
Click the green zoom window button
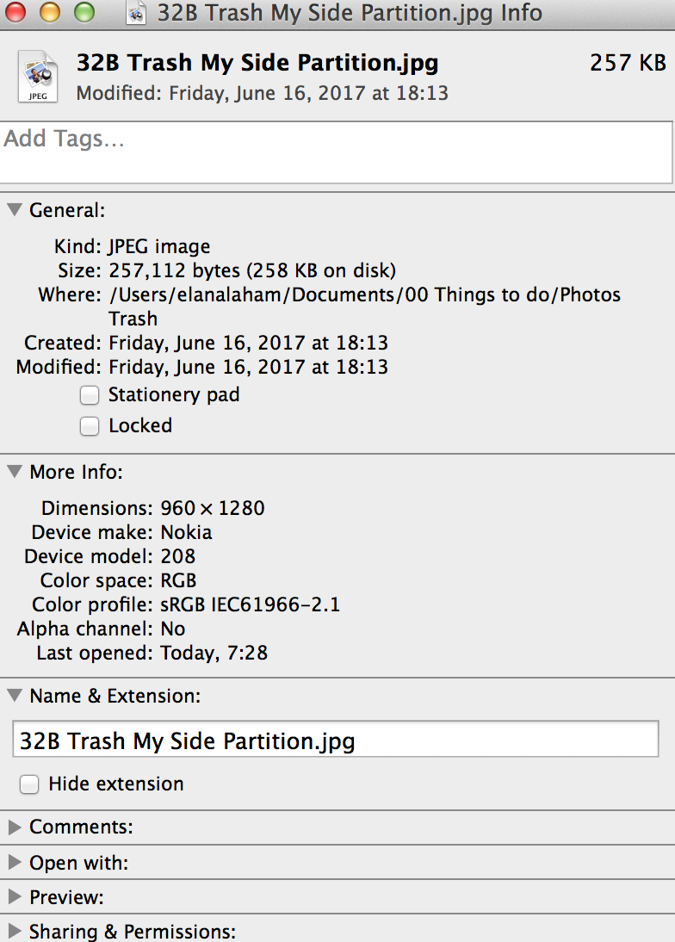click(x=84, y=12)
